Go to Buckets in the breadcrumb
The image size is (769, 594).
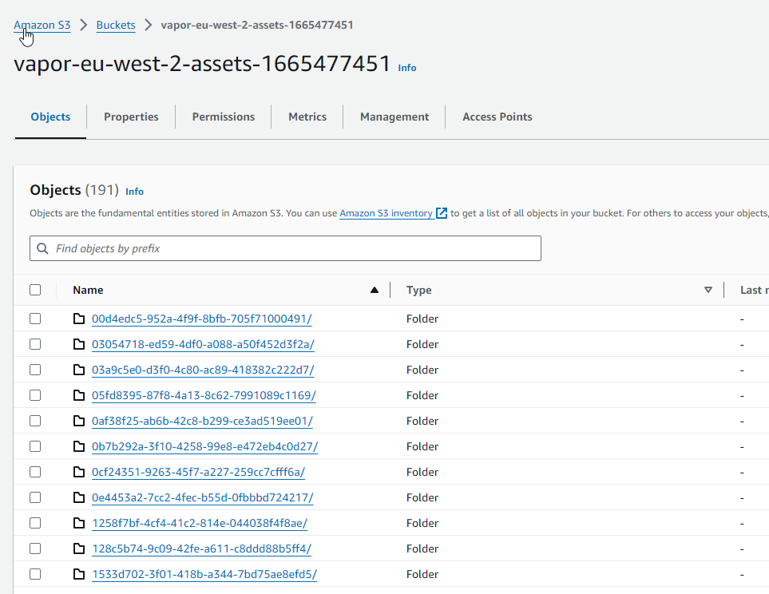(x=116, y=26)
